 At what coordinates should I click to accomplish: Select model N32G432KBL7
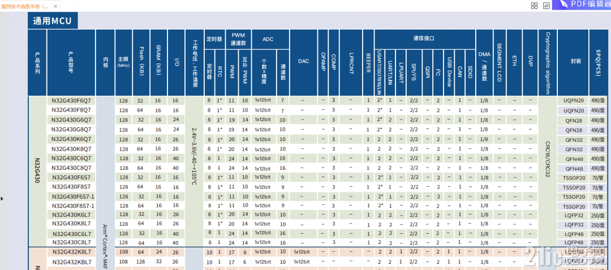[x=72, y=262]
